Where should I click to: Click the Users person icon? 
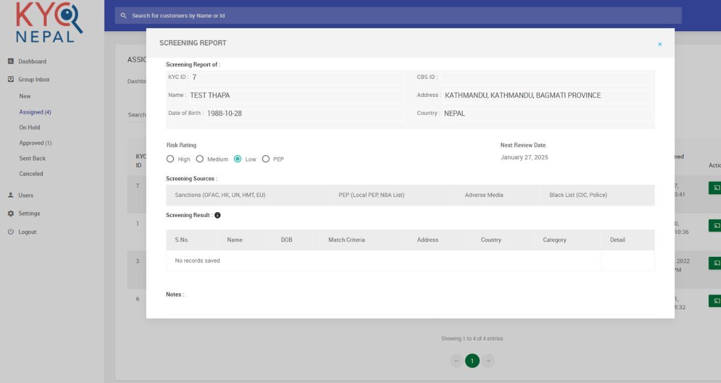click(x=11, y=195)
